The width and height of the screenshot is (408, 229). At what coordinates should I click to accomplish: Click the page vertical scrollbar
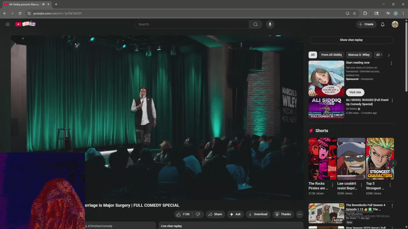[406, 57]
